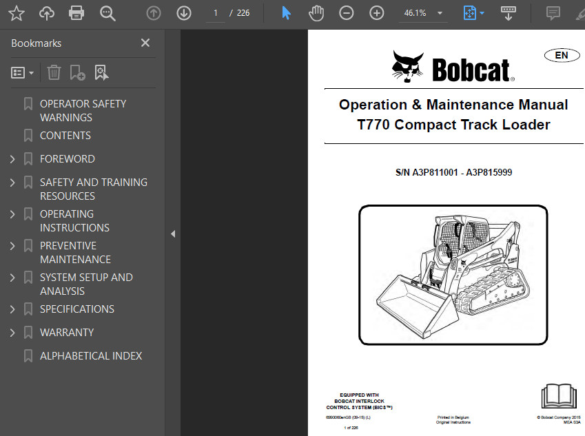Print the document

coord(76,13)
